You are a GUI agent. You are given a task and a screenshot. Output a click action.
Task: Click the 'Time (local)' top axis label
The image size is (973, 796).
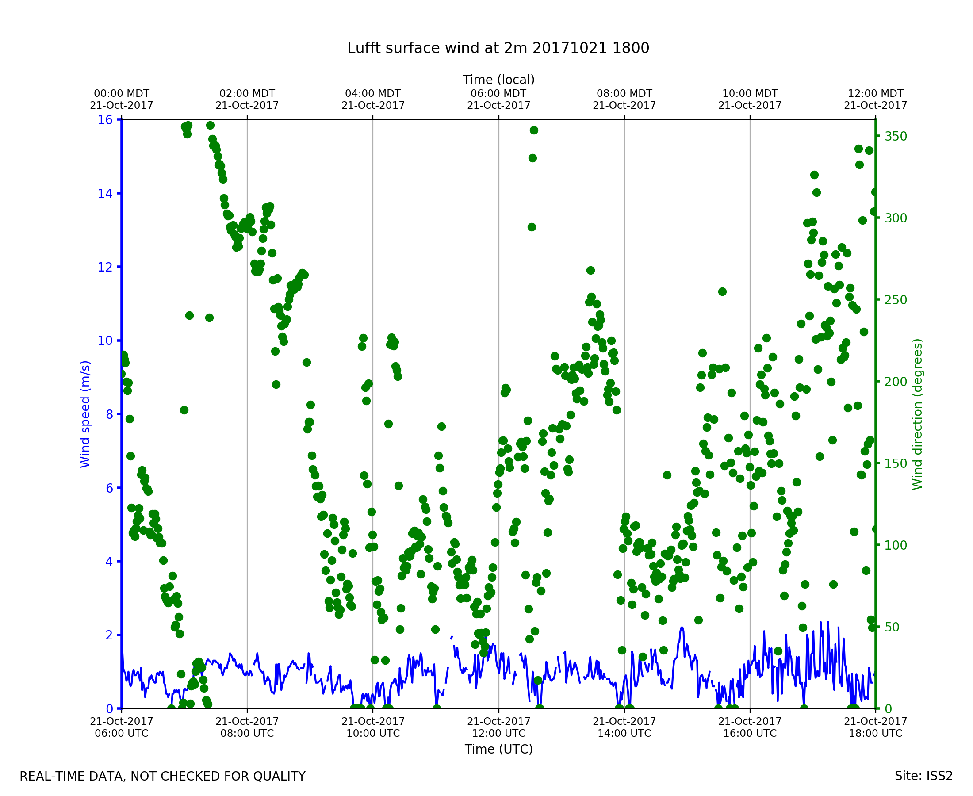[498, 80]
